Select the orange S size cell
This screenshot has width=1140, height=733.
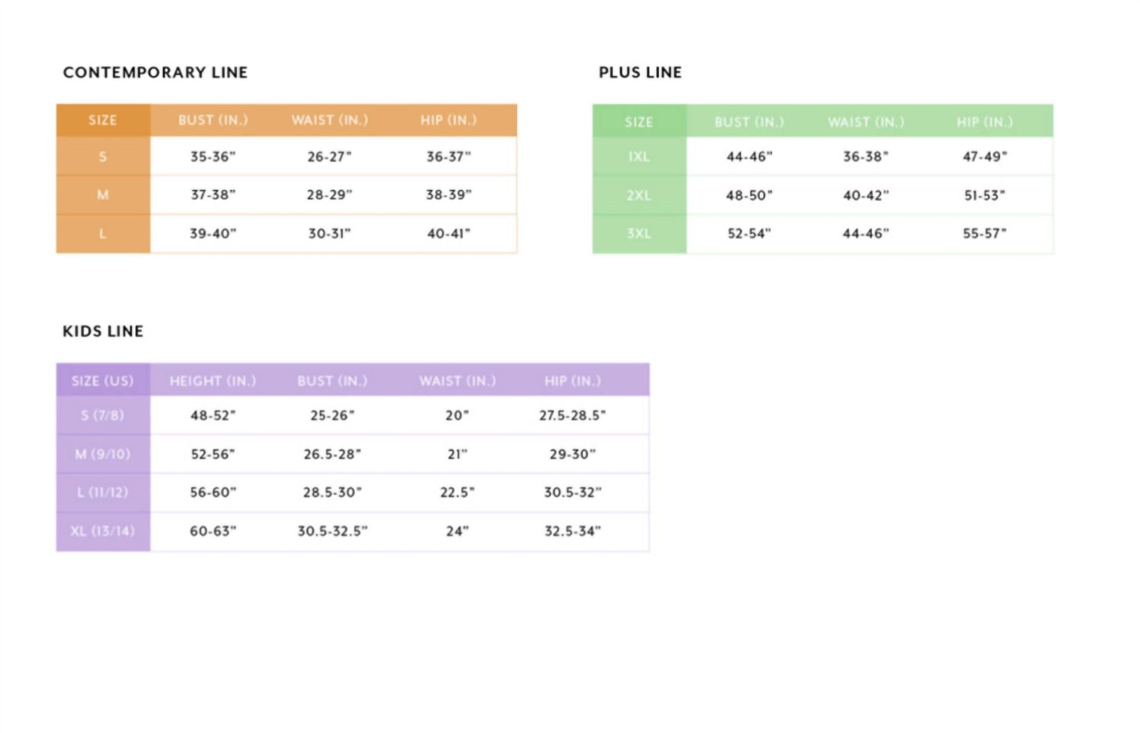103,156
